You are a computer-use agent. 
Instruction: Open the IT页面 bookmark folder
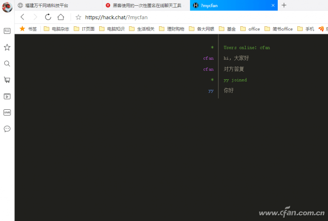(84, 29)
